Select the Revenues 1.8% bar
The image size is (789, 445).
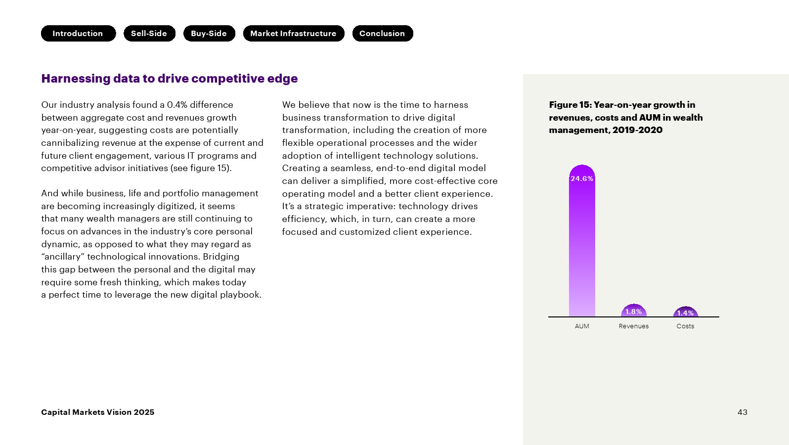click(634, 311)
